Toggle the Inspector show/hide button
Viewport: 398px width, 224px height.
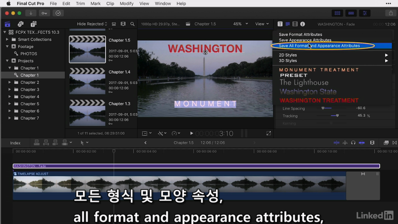click(x=365, y=13)
